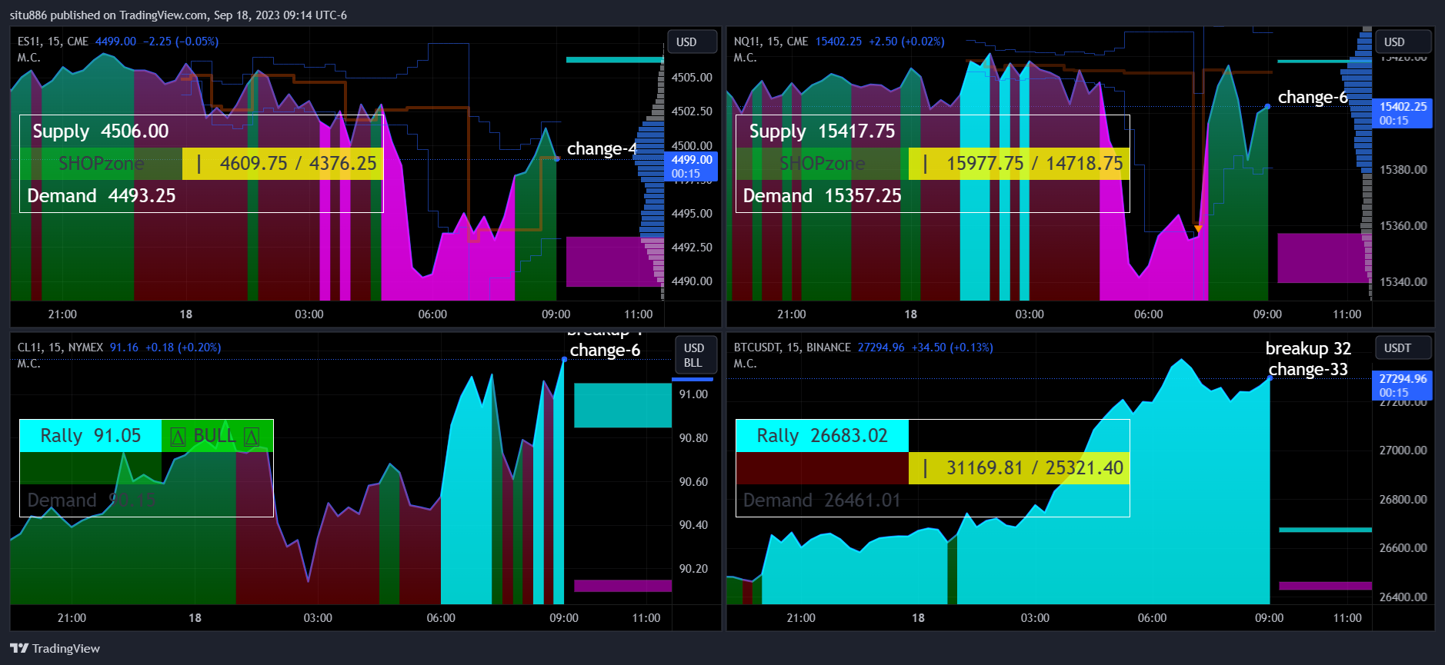Click the change-33 label on BTCUSDT chart
1445x665 pixels.
(1308, 369)
